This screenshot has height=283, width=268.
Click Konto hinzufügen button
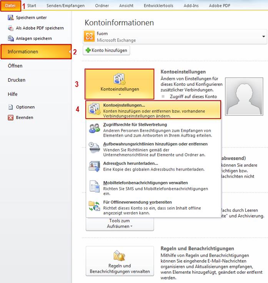pos(106,50)
